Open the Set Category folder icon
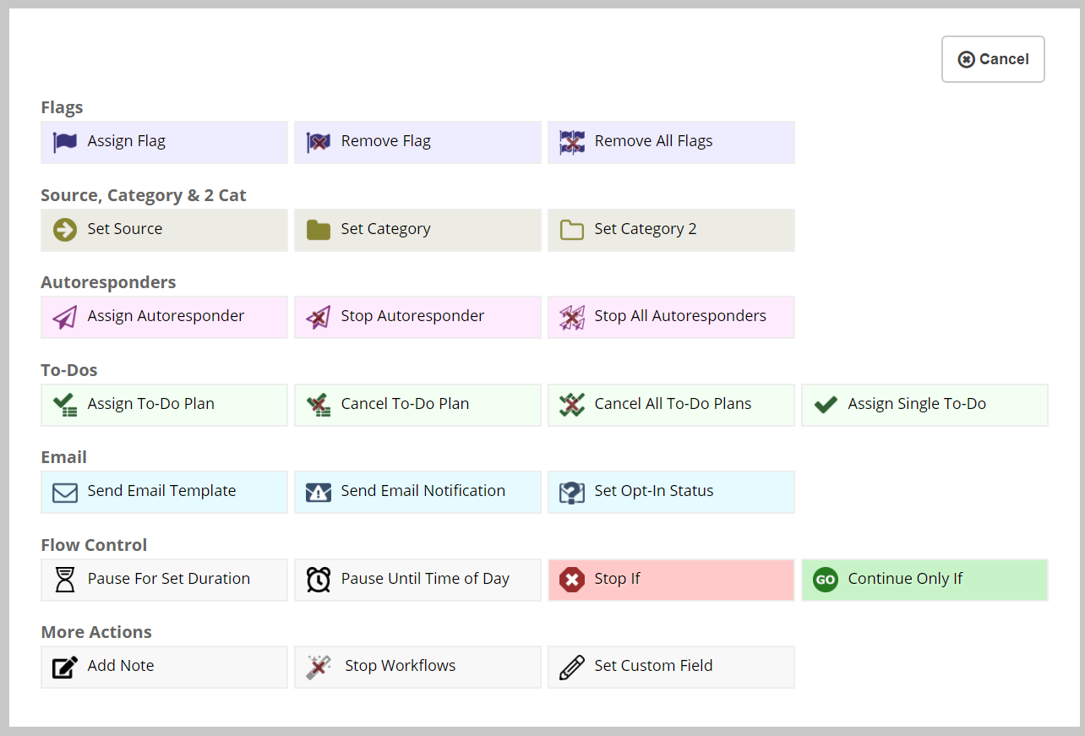The image size is (1085, 736). [319, 229]
